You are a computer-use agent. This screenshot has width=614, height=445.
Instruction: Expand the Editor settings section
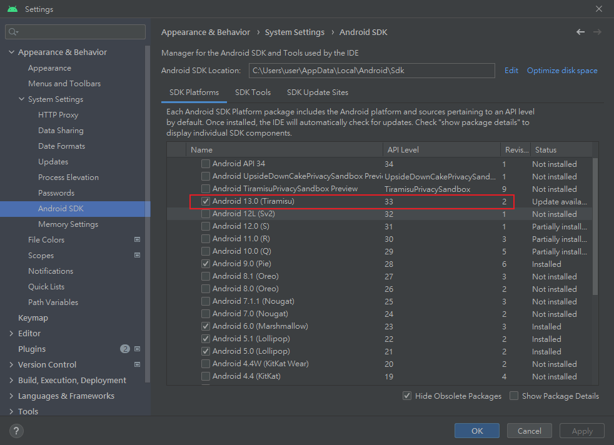pyautogui.click(x=11, y=333)
